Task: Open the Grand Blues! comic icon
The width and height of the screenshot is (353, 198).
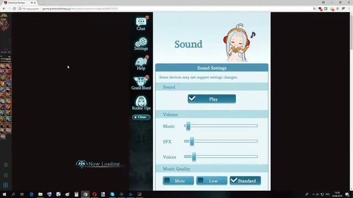Action: pyautogui.click(x=141, y=83)
